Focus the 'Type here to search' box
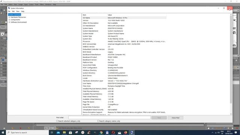The height and width of the screenshot is (135, 240). click(x=27, y=132)
